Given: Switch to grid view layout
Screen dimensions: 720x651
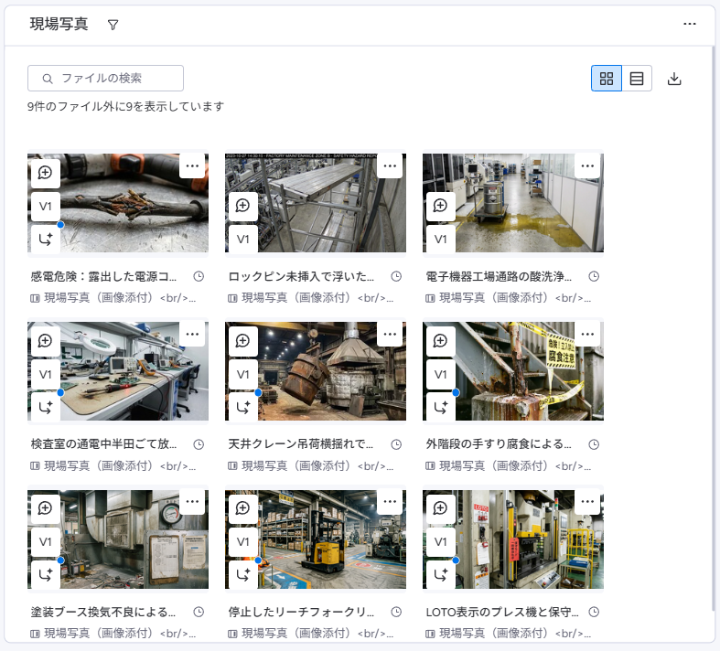Looking at the screenshot, I should [x=607, y=79].
